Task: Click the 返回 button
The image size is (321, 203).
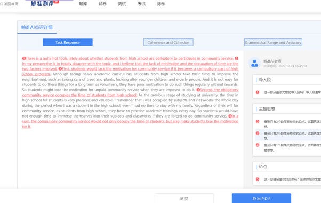Action: (184, 198)
